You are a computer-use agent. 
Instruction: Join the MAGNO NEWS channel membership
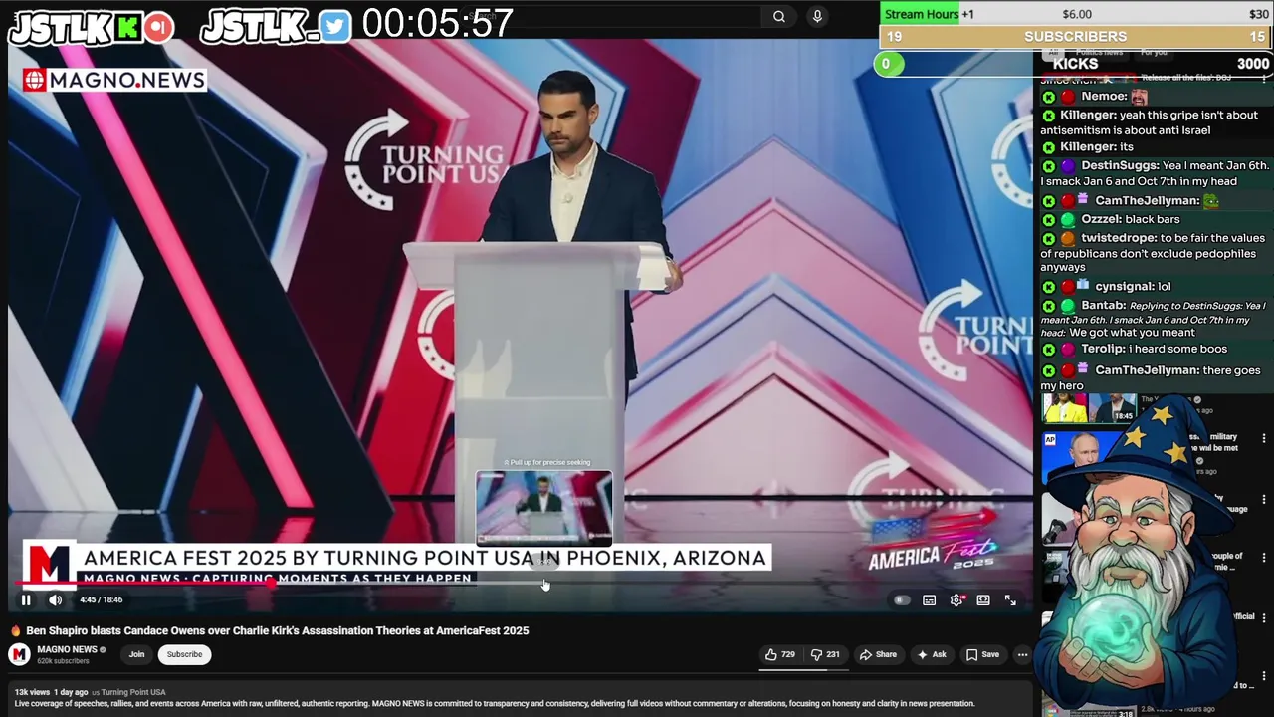coord(136,654)
